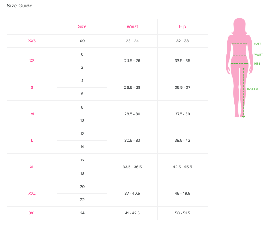
Task: Select size 4 cell
Action: (x=82, y=81)
